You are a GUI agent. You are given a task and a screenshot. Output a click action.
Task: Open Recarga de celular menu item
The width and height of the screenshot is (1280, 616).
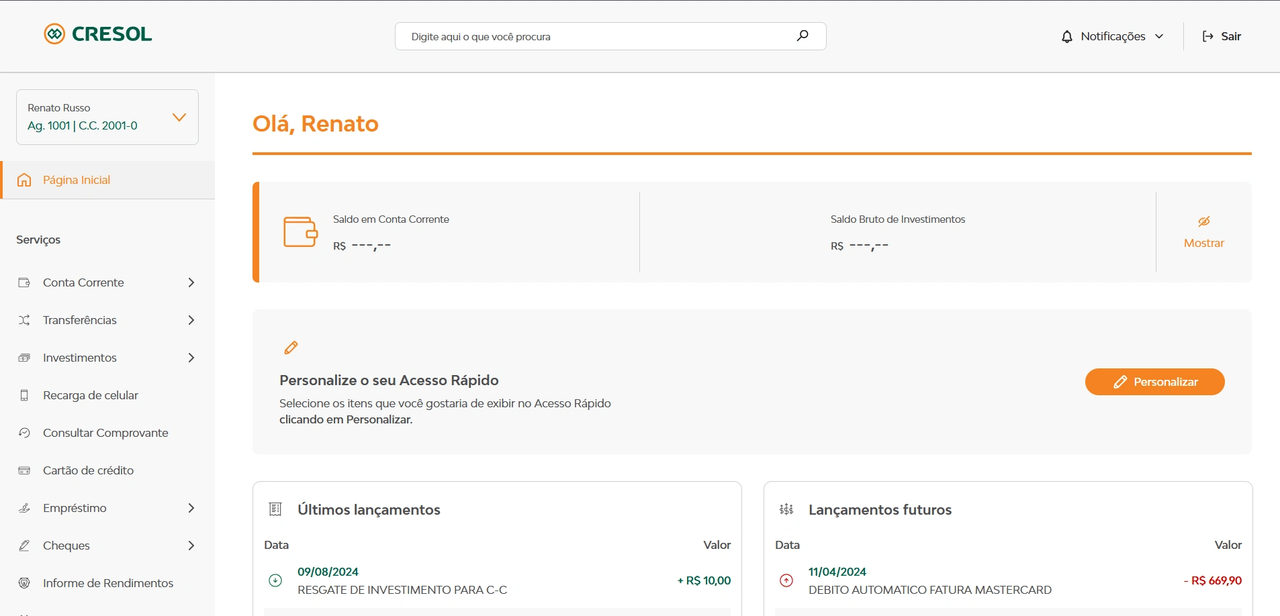107,395
